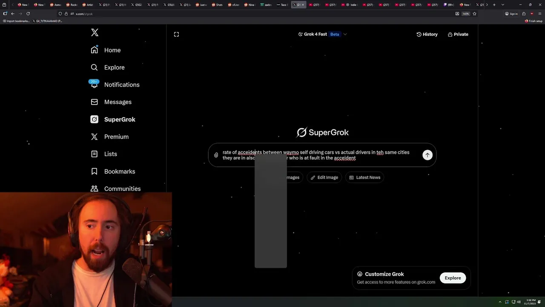Image resolution: width=545 pixels, height=307 pixels.
Task: Click the X logo in the sidebar
Action: click(95, 32)
